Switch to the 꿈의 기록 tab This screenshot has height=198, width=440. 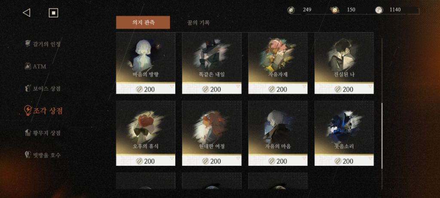(198, 23)
